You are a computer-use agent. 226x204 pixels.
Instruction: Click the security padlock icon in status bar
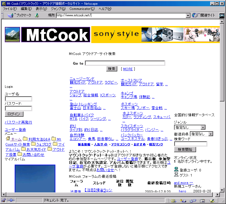[4, 200]
